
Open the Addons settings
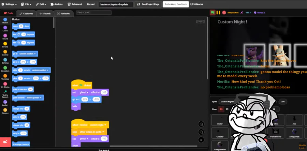pyautogui.click(x=56, y=4)
